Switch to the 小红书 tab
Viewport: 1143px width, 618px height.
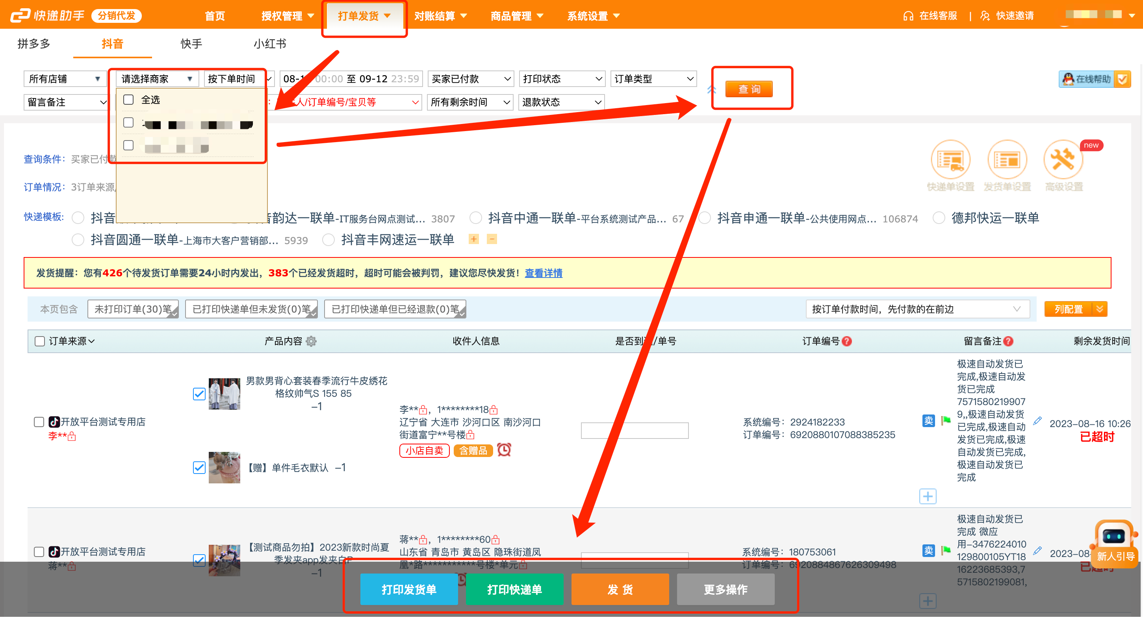pos(270,43)
